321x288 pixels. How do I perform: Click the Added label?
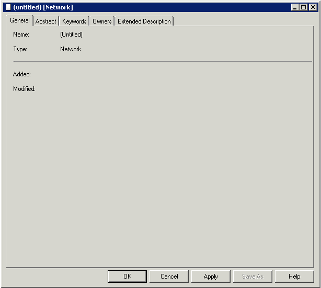(22, 74)
